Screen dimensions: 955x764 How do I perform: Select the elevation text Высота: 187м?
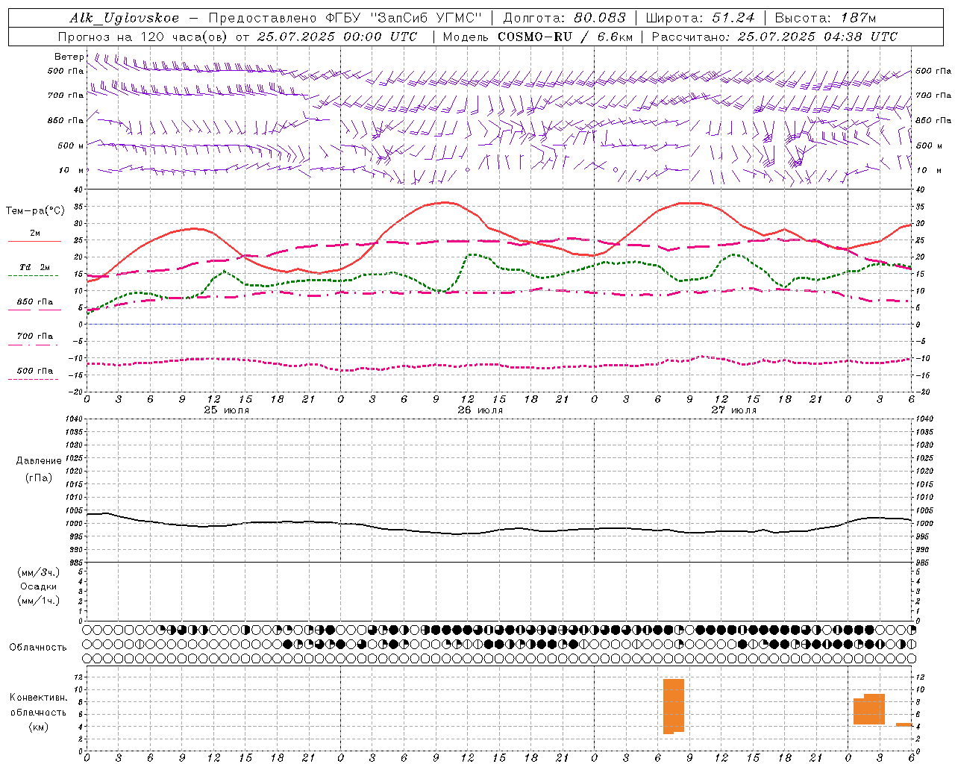click(x=826, y=18)
